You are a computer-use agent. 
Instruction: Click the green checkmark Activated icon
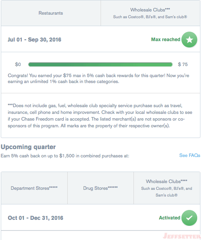point(189,217)
